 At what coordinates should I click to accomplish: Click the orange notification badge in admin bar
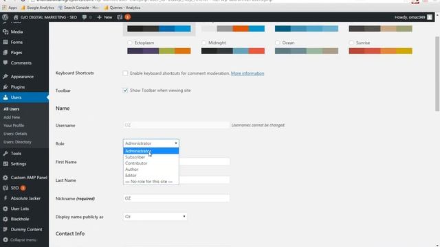[x=127, y=17]
